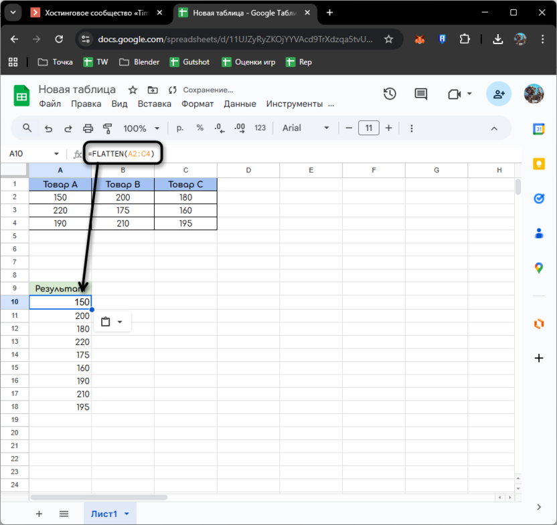This screenshot has width=557, height=525.
Task: Open Google Calendar side panel
Action: pyautogui.click(x=538, y=129)
